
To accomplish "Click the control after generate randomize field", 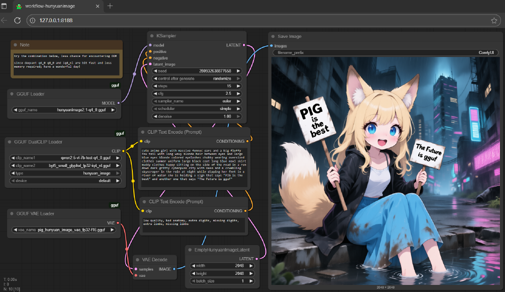I will click(197, 79).
